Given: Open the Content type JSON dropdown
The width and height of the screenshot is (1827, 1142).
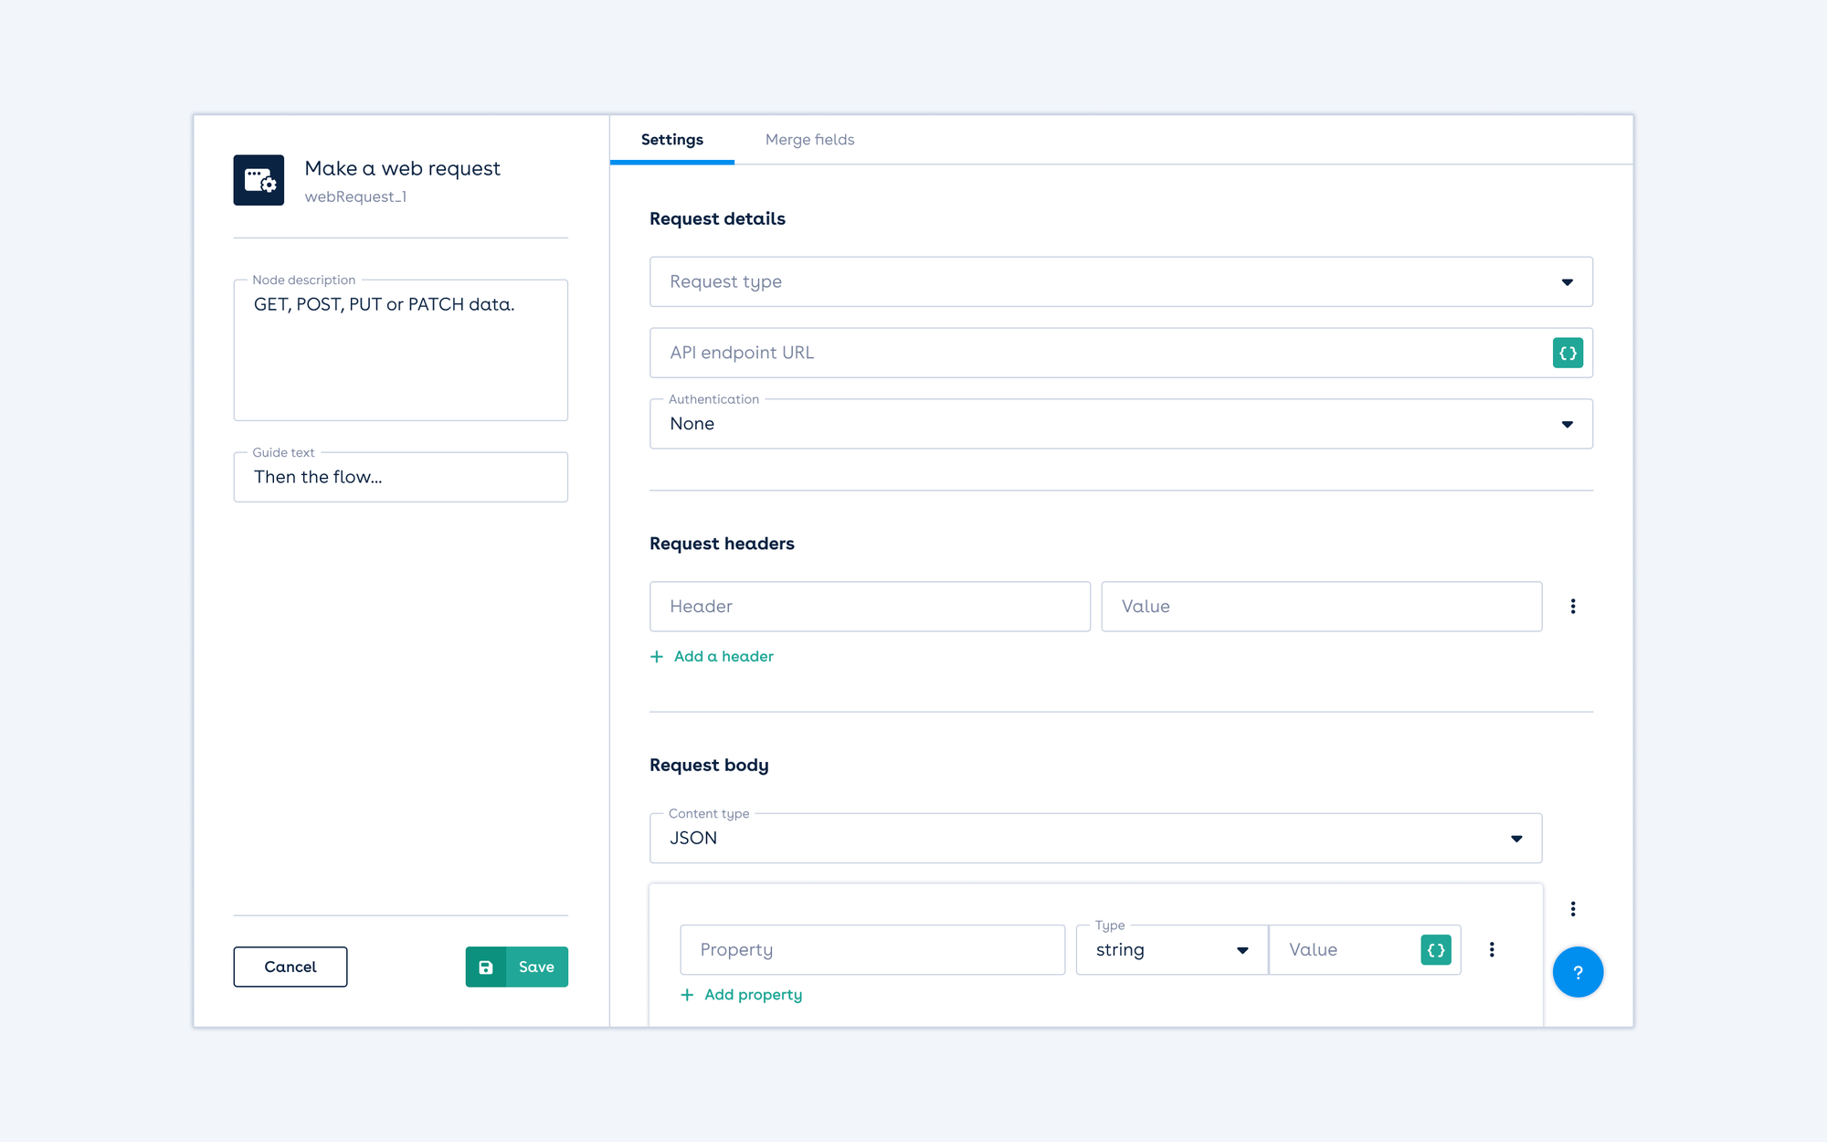Looking at the screenshot, I should (1094, 838).
